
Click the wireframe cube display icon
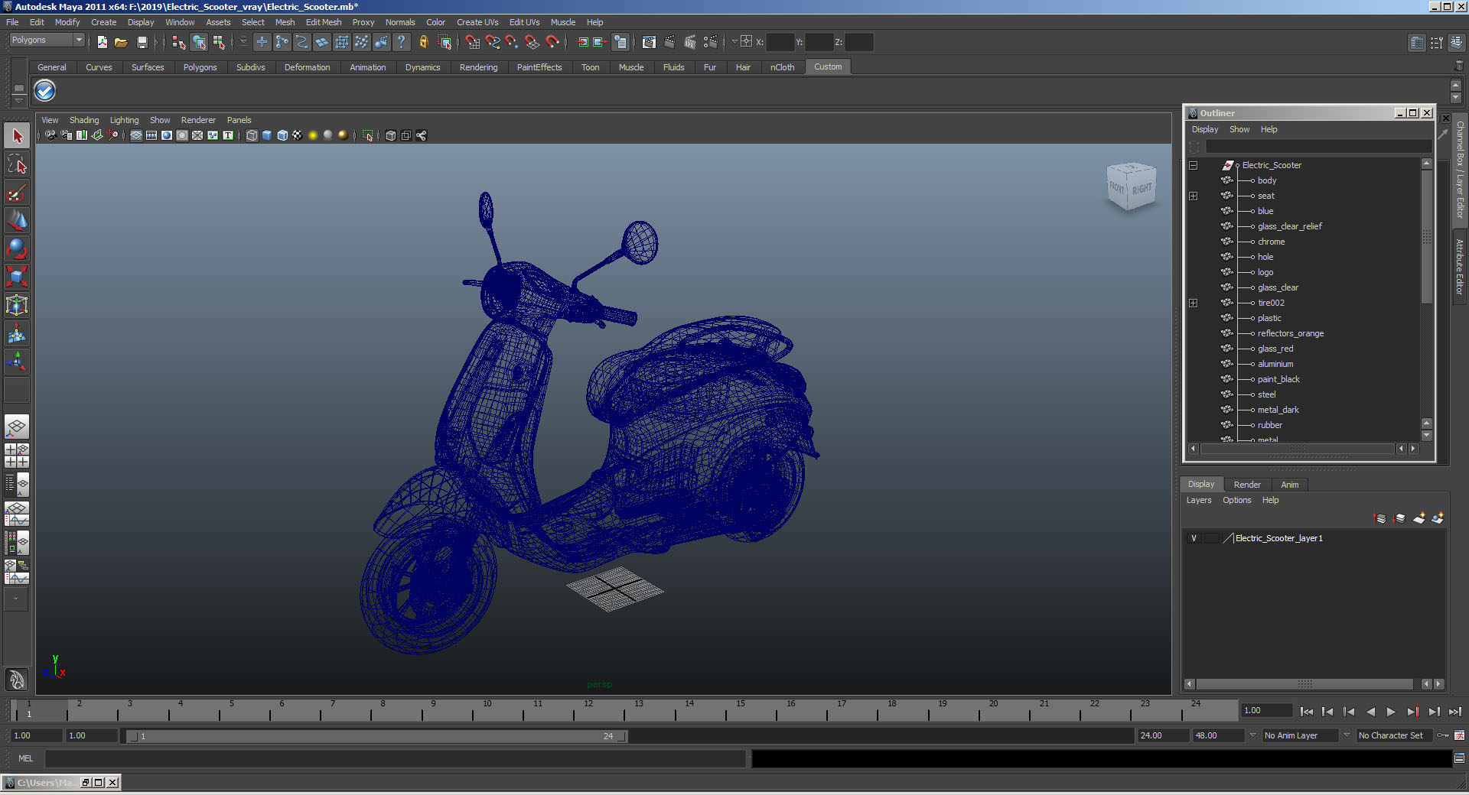(252, 135)
